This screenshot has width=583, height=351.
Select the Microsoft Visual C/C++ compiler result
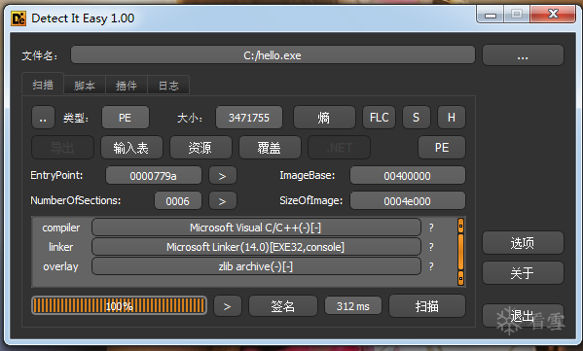(256, 228)
